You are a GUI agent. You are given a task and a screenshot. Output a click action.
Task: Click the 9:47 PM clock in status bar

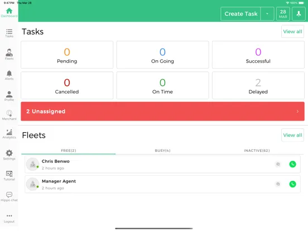click(x=9, y=3)
